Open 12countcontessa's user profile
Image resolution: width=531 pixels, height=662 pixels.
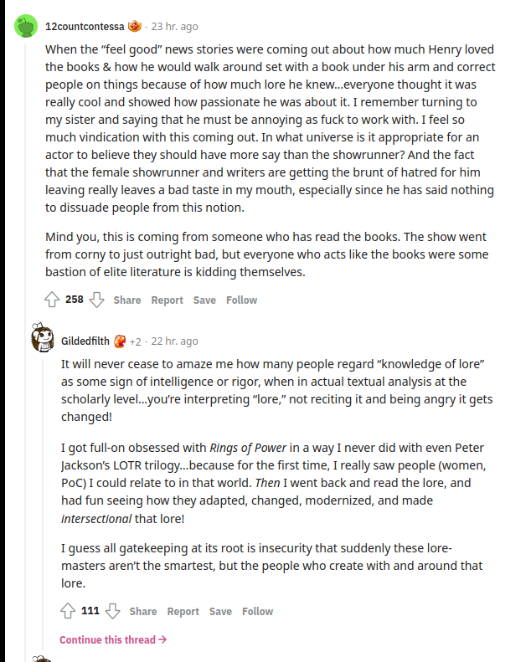pyautogui.click(x=85, y=26)
